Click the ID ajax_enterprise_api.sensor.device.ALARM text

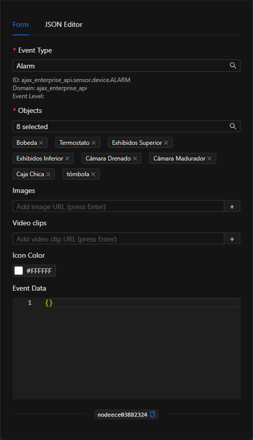(x=71, y=80)
